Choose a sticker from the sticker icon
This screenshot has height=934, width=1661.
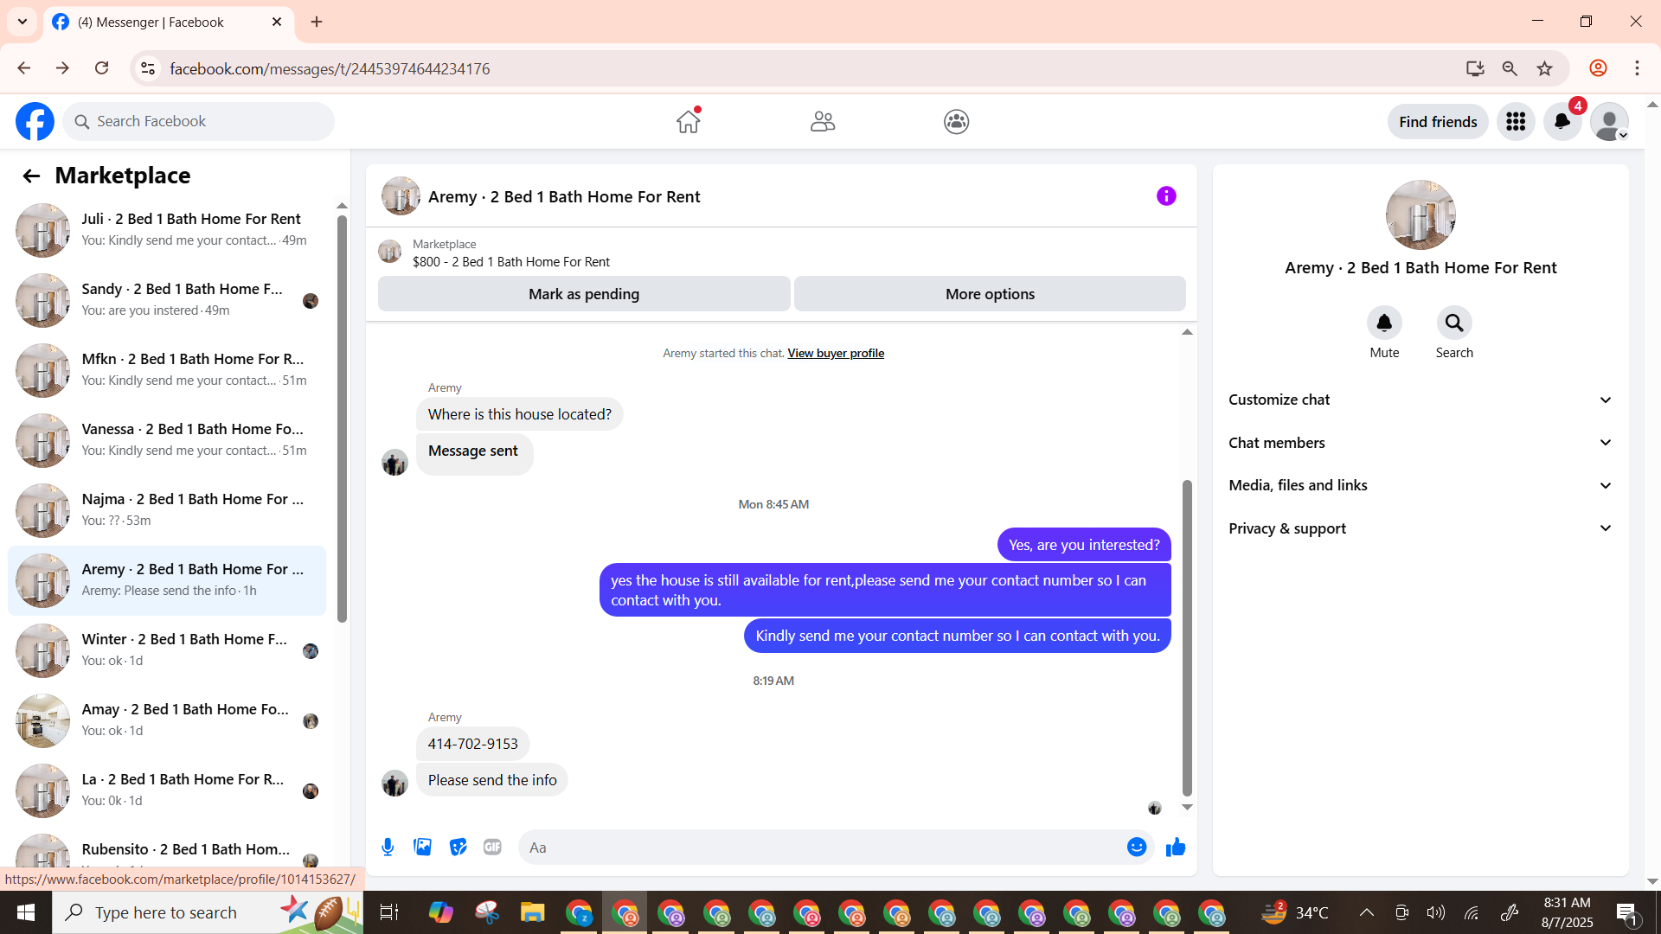tap(458, 848)
